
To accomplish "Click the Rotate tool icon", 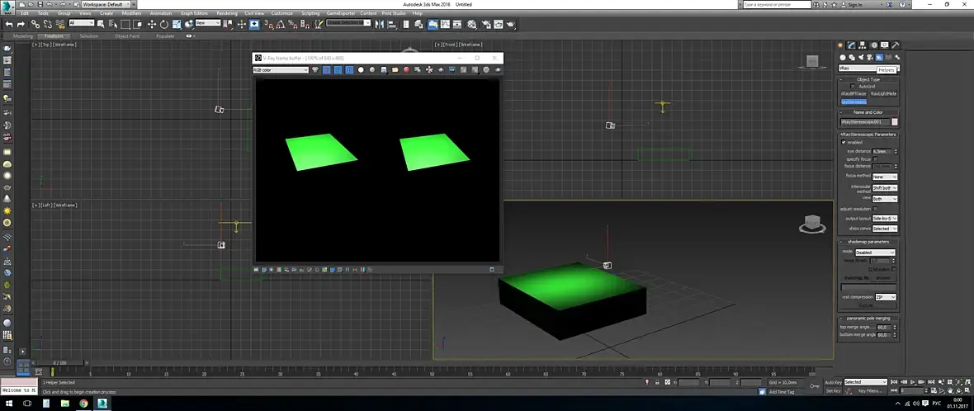I will [164, 24].
